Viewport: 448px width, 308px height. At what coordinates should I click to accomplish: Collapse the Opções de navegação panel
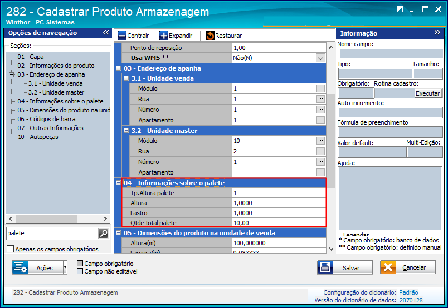coord(106,32)
